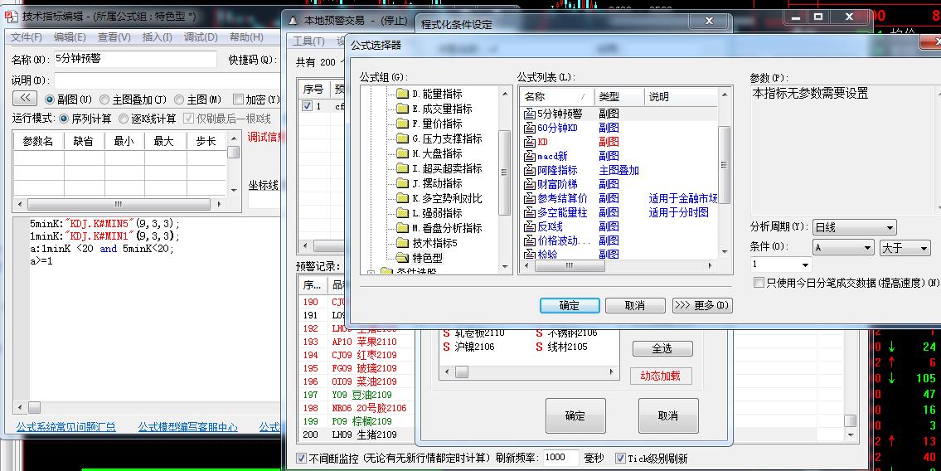The image size is (941, 471).
Task: Open the 大于 comparison dropdown
Action: [x=905, y=247]
